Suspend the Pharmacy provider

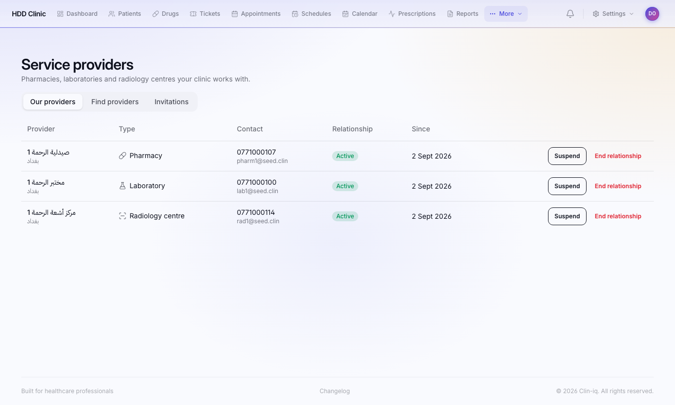(567, 156)
